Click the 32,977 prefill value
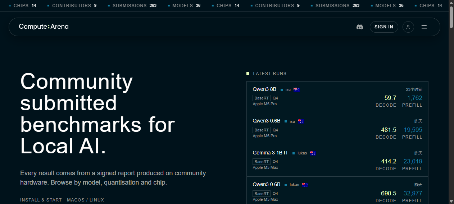 click(x=413, y=193)
